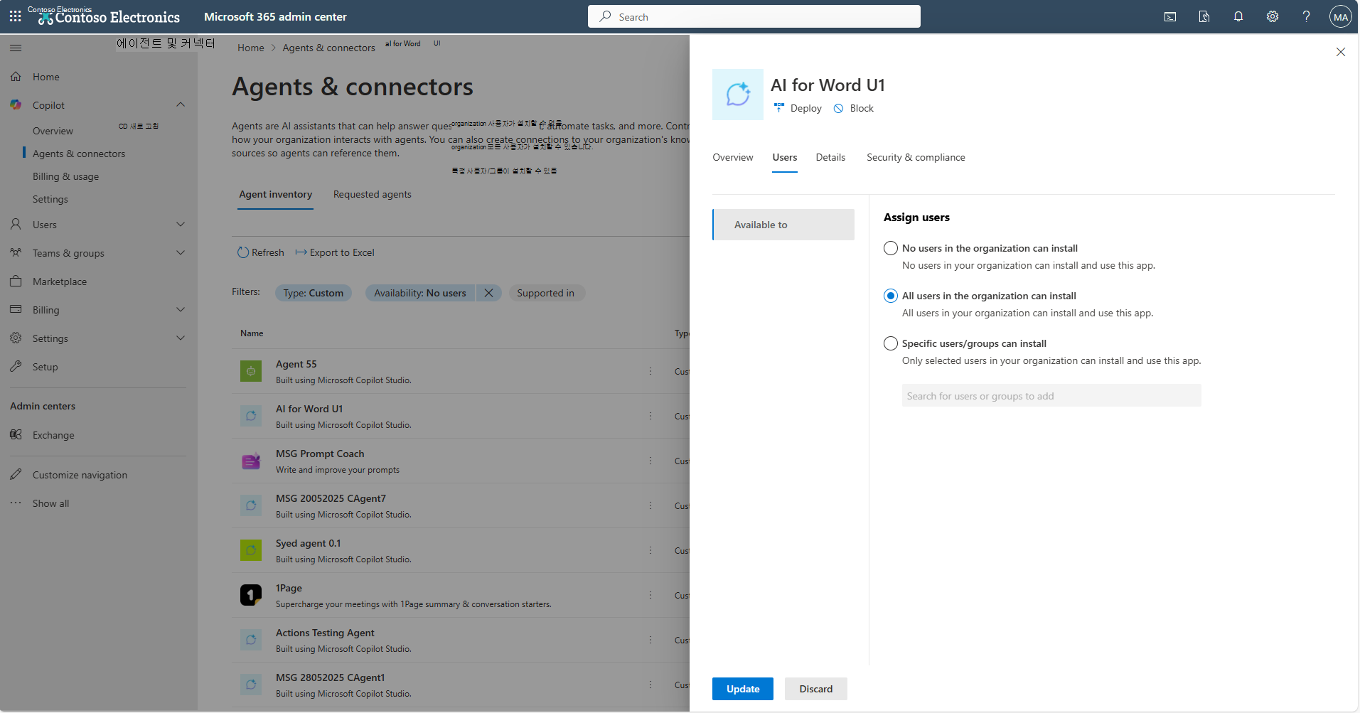Click the help question mark icon
Image resolution: width=1360 pixels, height=713 pixels.
tap(1306, 16)
